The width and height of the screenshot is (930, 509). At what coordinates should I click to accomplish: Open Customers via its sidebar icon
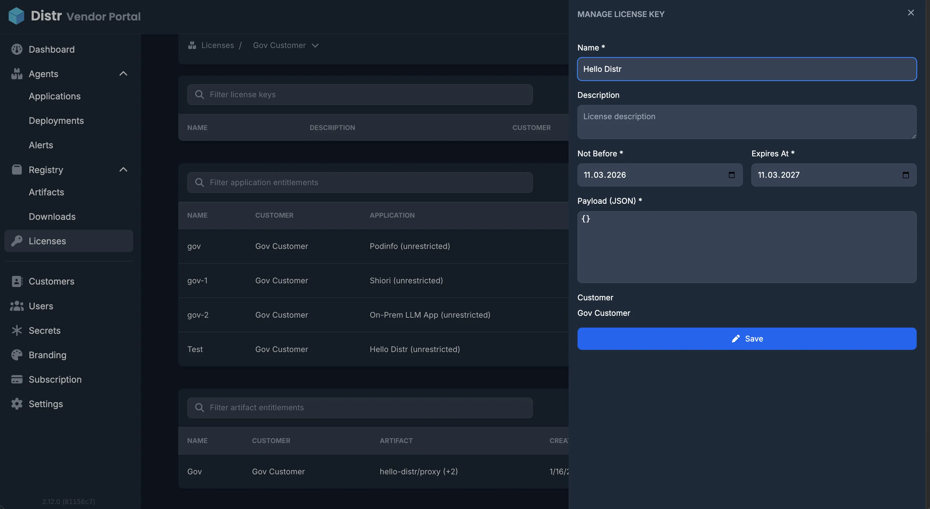(x=17, y=281)
